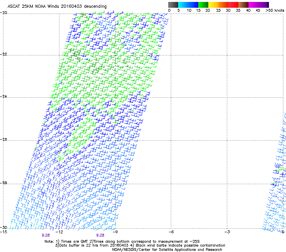Screen dimensions: 286x252
Task: Click the '-3' longitude axis label
Action: point(227,232)
